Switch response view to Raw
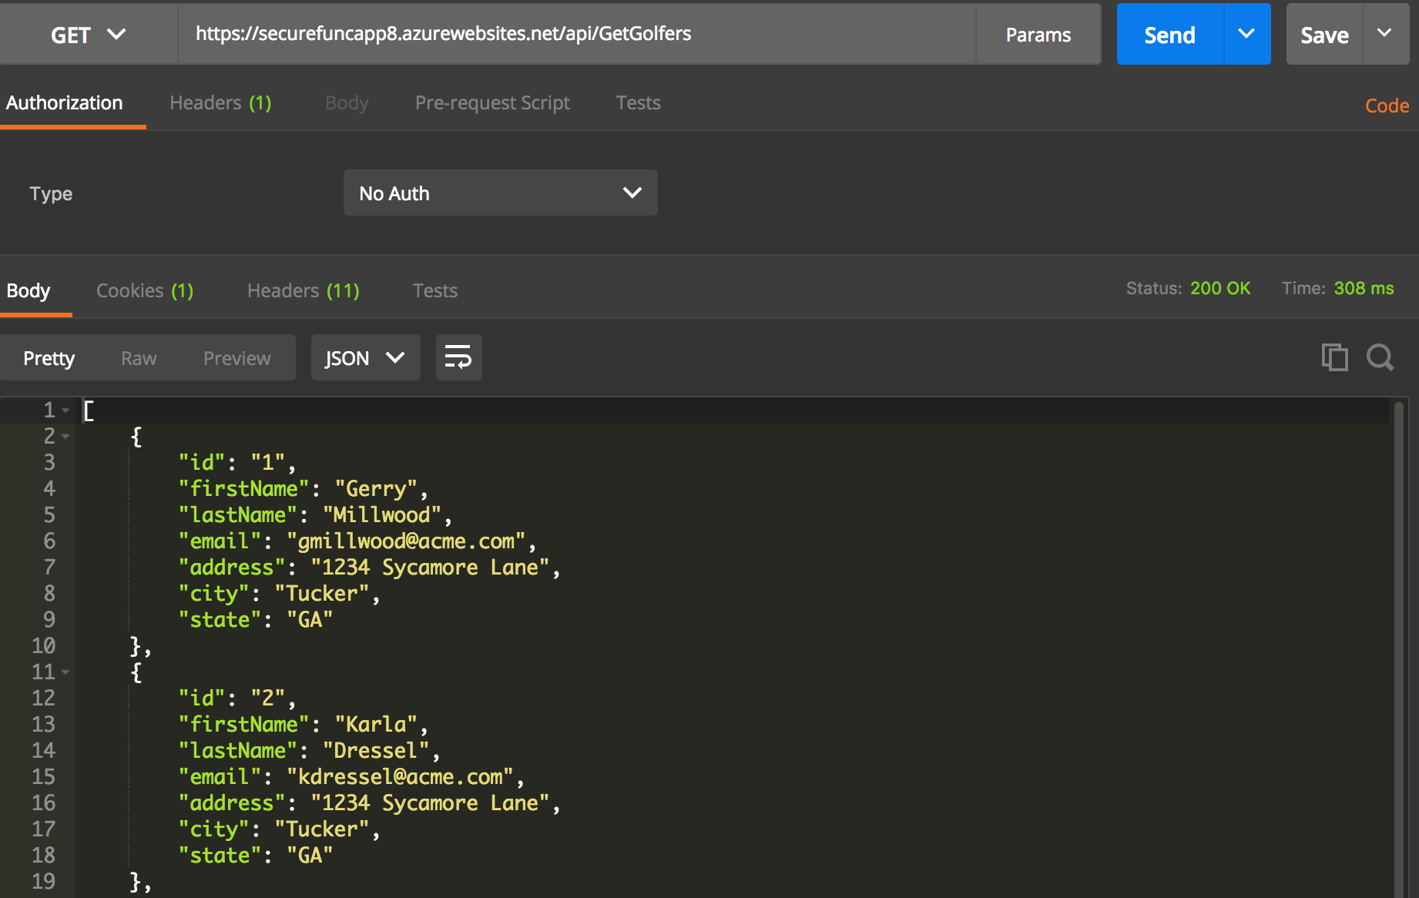The image size is (1419, 898). (x=139, y=357)
